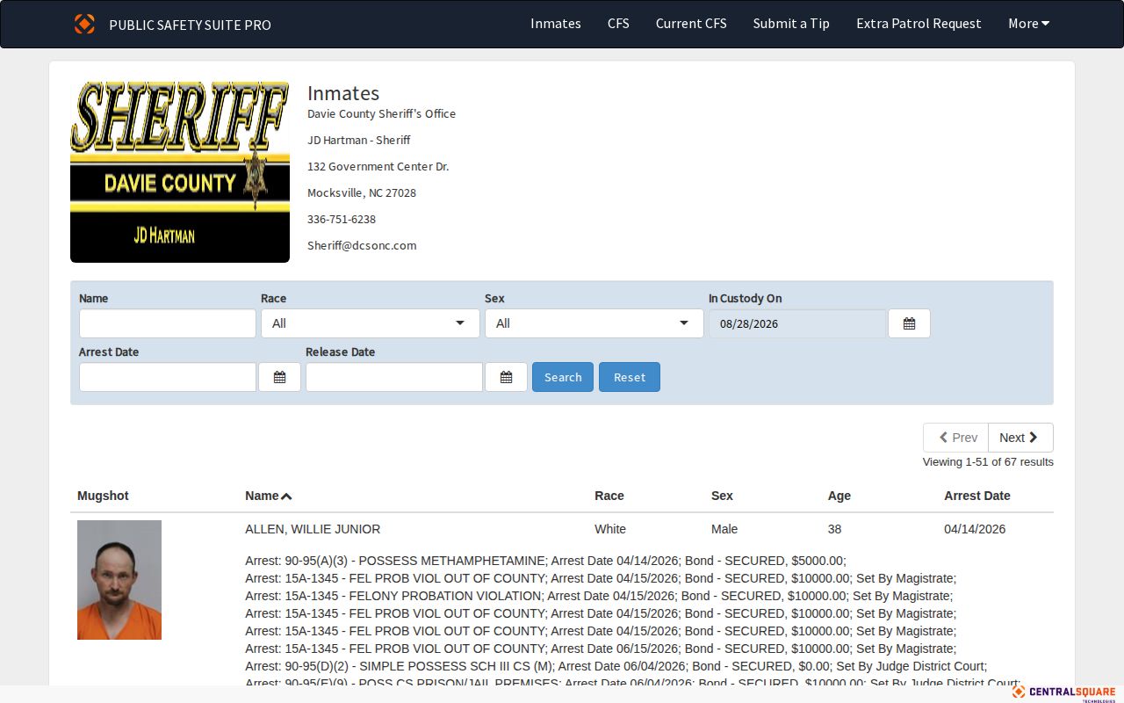
Task: Click the Search button
Action: (x=563, y=377)
